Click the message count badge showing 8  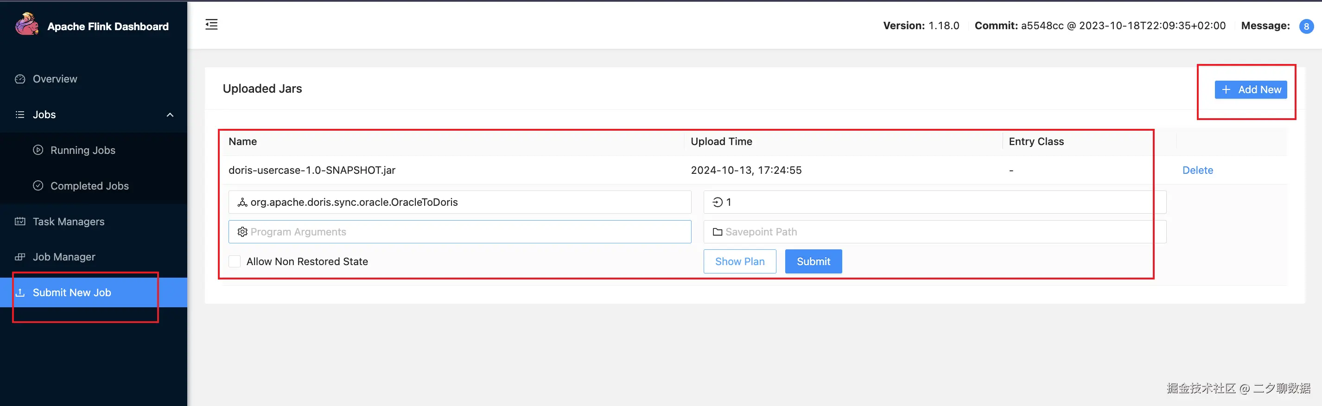[1306, 26]
